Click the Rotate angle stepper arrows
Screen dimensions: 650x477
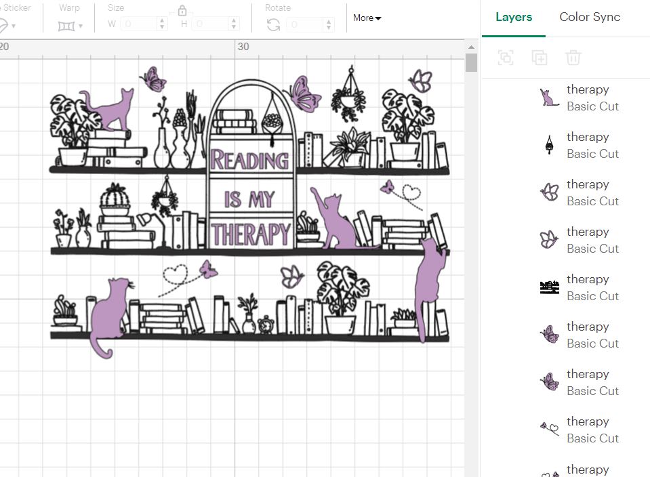[329, 24]
